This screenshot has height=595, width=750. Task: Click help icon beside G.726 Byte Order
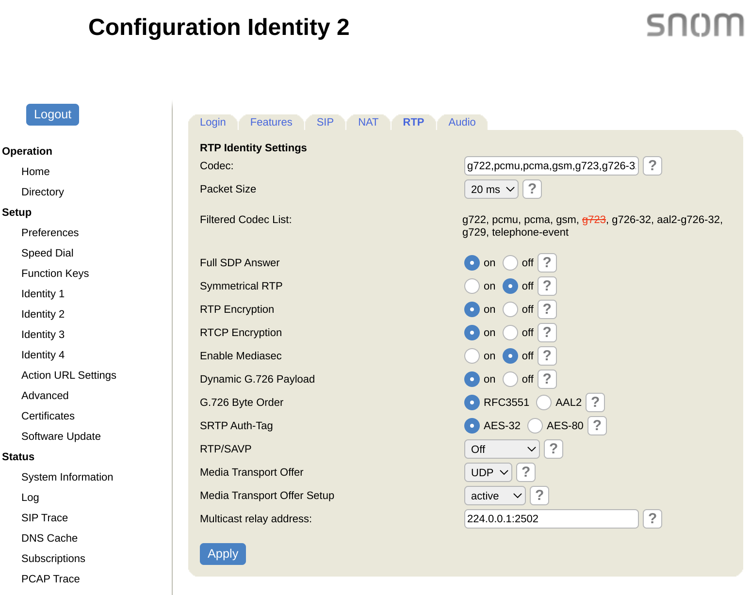click(595, 402)
